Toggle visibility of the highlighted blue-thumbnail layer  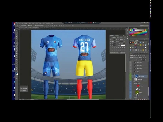click(x=131, y=76)
